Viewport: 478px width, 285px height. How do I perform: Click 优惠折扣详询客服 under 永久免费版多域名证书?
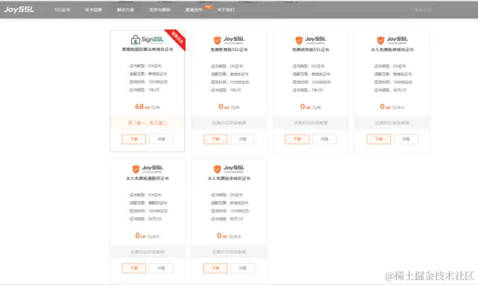coord(229,252)
